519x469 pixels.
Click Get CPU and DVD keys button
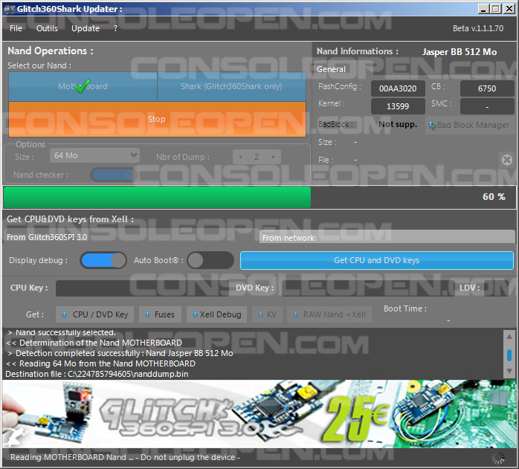[x=376, y=260]
